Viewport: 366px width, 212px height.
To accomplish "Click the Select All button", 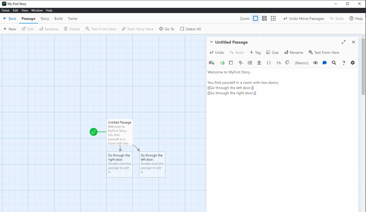I will 190,29.
